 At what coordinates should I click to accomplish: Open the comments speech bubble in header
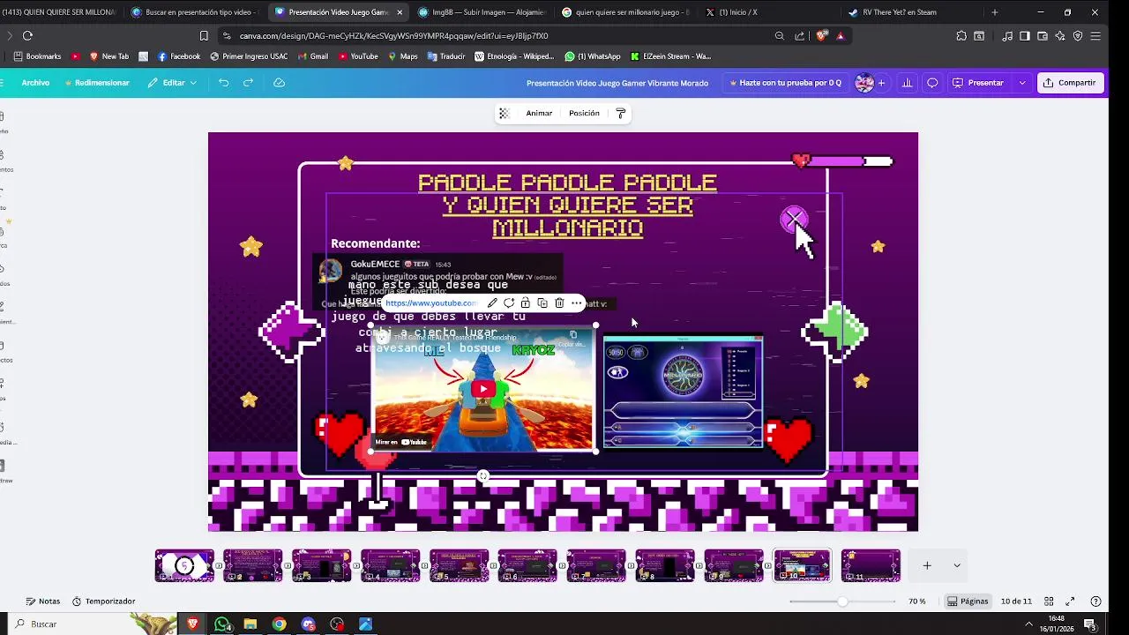click(932, 83)
